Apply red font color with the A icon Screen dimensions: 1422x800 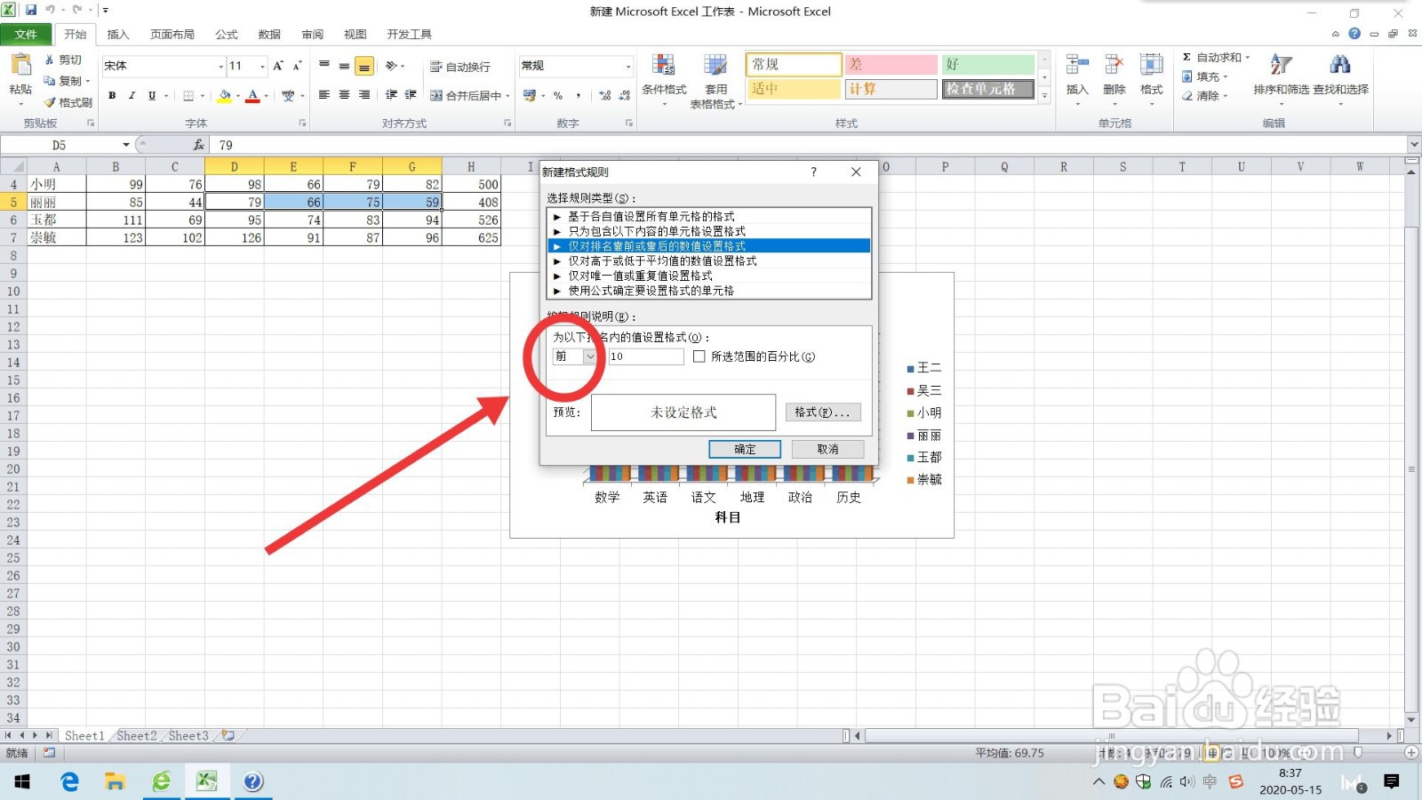pos(252,95)
